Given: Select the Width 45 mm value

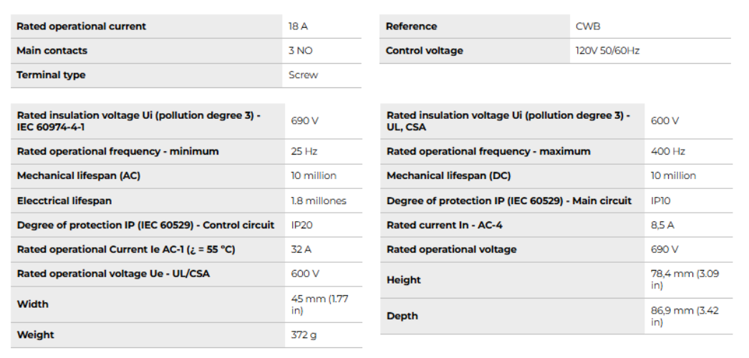Looking at the screenshot, I should coord(319,304).
